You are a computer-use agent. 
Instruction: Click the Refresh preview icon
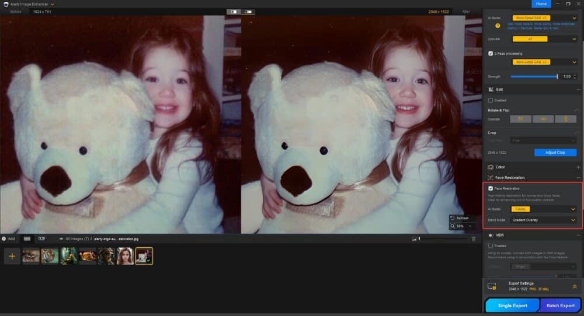point(452,217)
